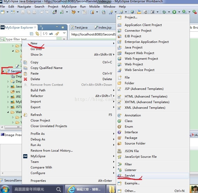Open the File menu
This screenshot has height=193, width=198.
[x=2, y=7]
